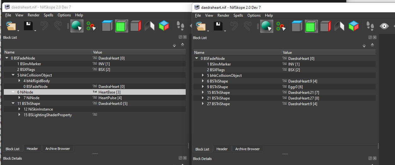Viewport: 395px width, 165px height.
Task: Select 1 BSInvMarker row in left window
Action: [x=95, y=64]
